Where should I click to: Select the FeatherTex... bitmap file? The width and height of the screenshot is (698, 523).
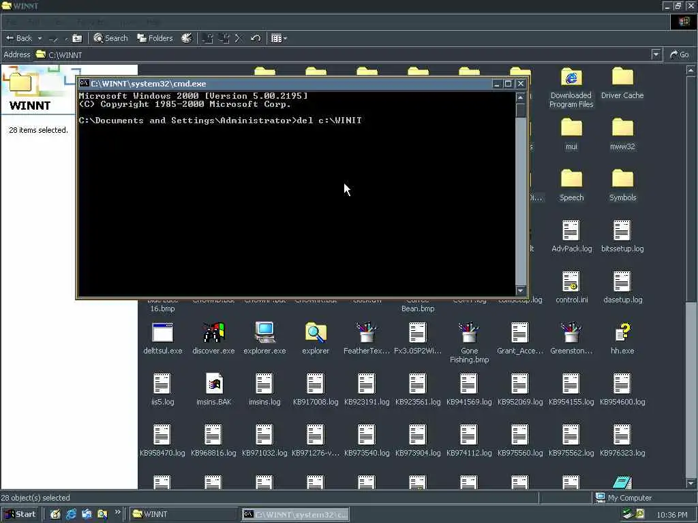click(366, 338)
